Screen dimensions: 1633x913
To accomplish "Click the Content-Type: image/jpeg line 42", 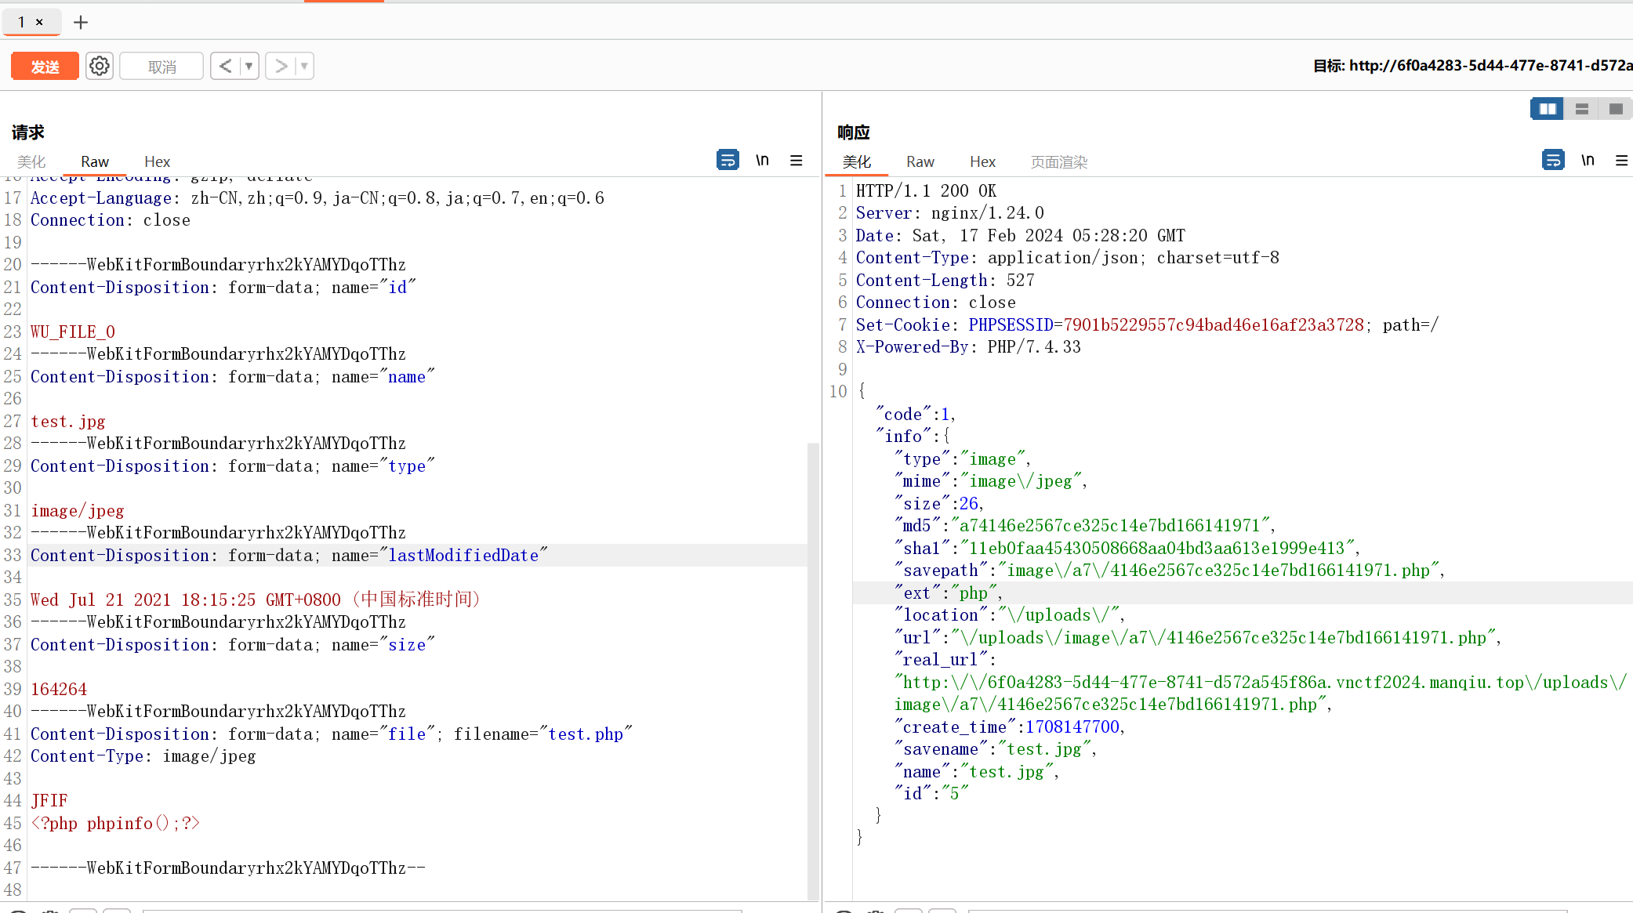I will tap(143, 756).
